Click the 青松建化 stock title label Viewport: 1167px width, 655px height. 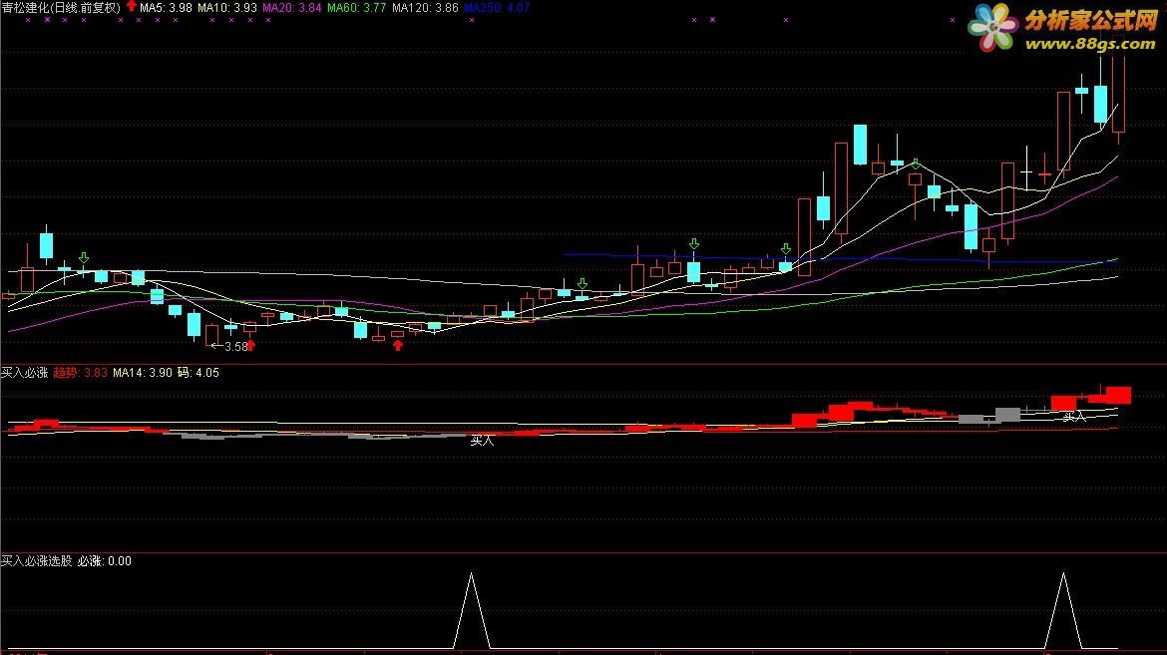point(60,7)
